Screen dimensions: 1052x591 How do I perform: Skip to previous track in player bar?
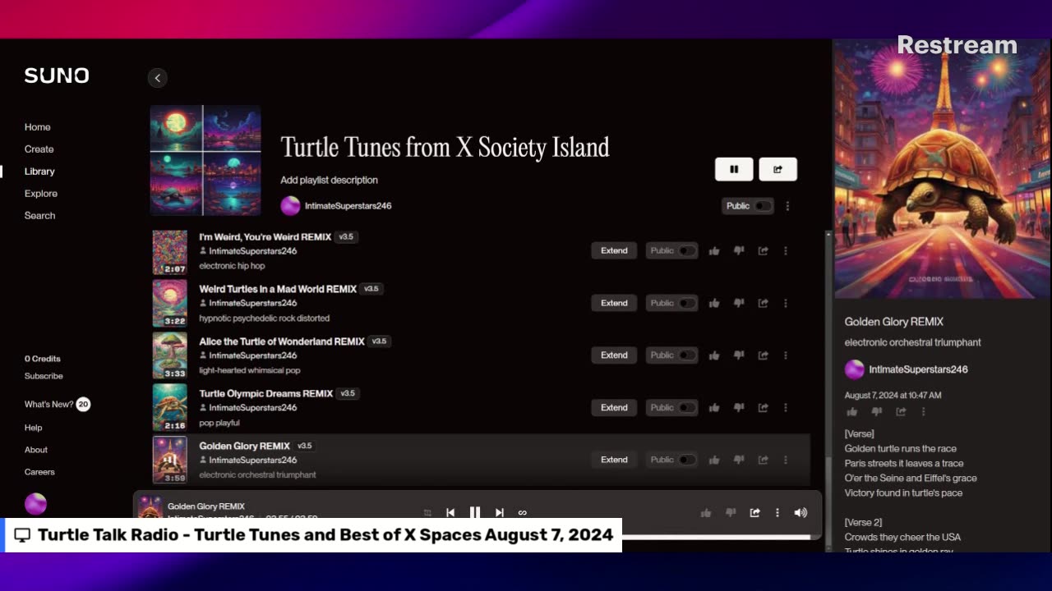450,512
